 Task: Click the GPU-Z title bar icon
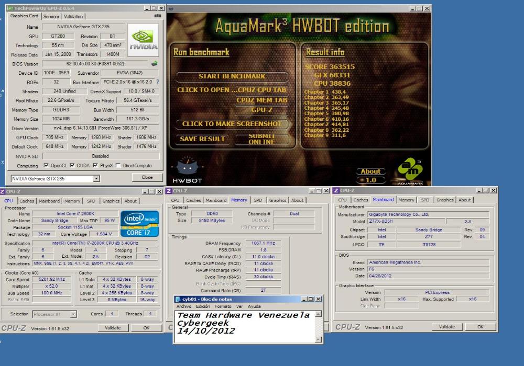pos(10,8)
